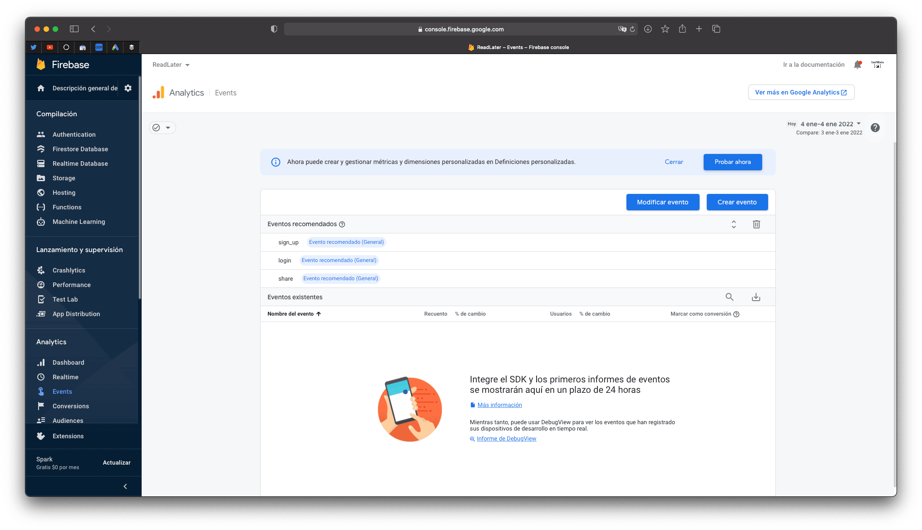The image size is (922, 530).
Task: Open the filter checkmark dropdown
Action: (x=163, y=128)
